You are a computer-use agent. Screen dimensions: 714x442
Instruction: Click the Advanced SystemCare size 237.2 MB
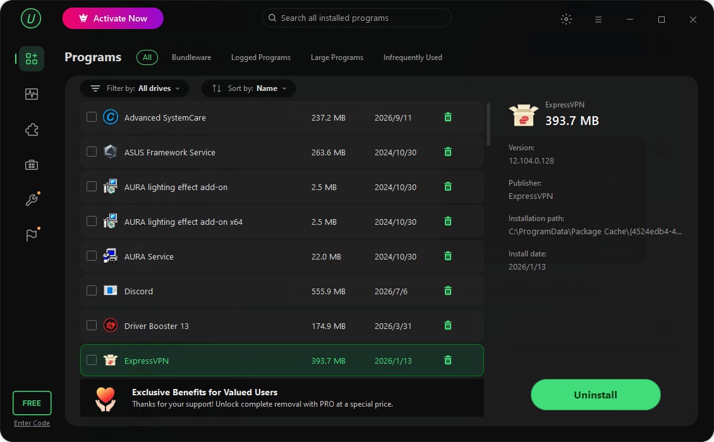coord(329,117)
